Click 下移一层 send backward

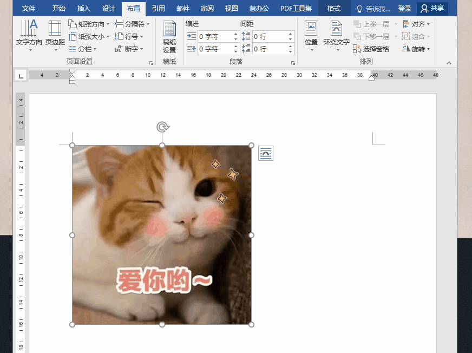[x=371, y=36]
